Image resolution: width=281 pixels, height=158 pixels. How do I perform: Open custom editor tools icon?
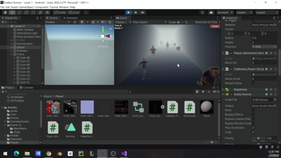pyautogui.click(x=47, y=12)
